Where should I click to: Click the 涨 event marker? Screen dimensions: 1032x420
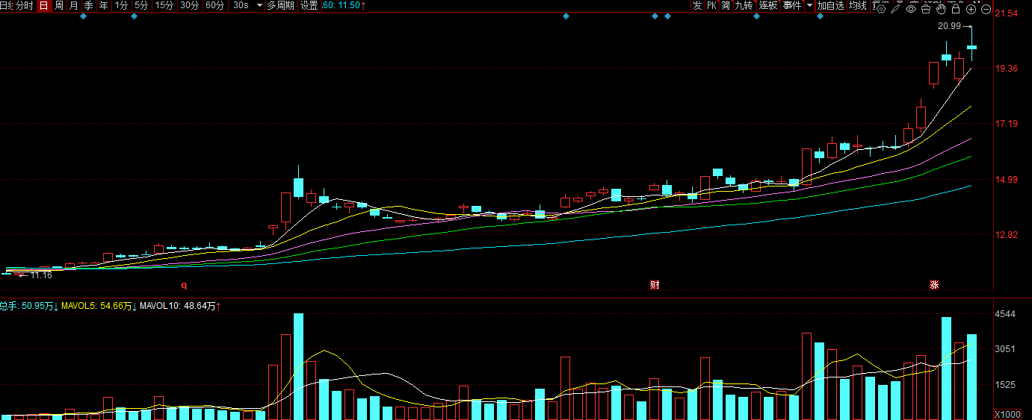pos(933,284)
